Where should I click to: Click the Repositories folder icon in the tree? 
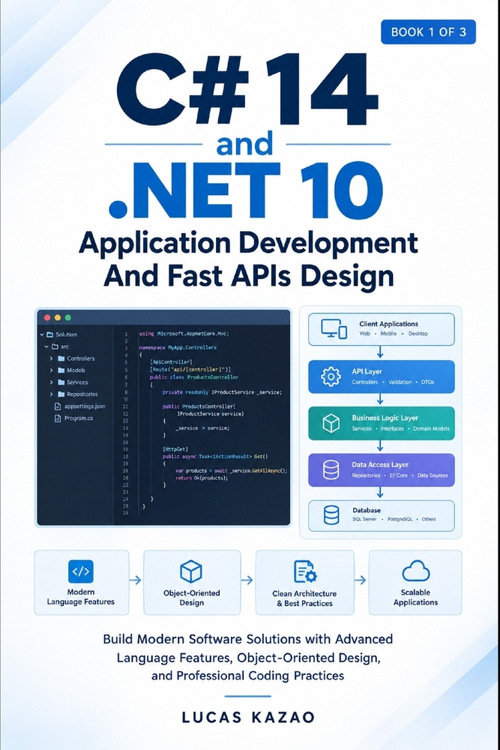tap(61, 394)
